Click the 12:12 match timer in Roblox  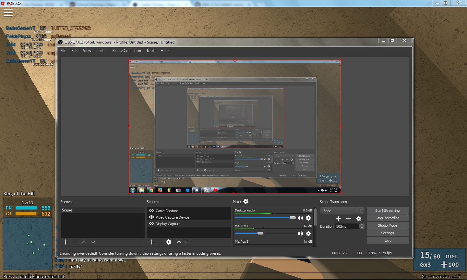pyautogui.click(x=28, y=203)
